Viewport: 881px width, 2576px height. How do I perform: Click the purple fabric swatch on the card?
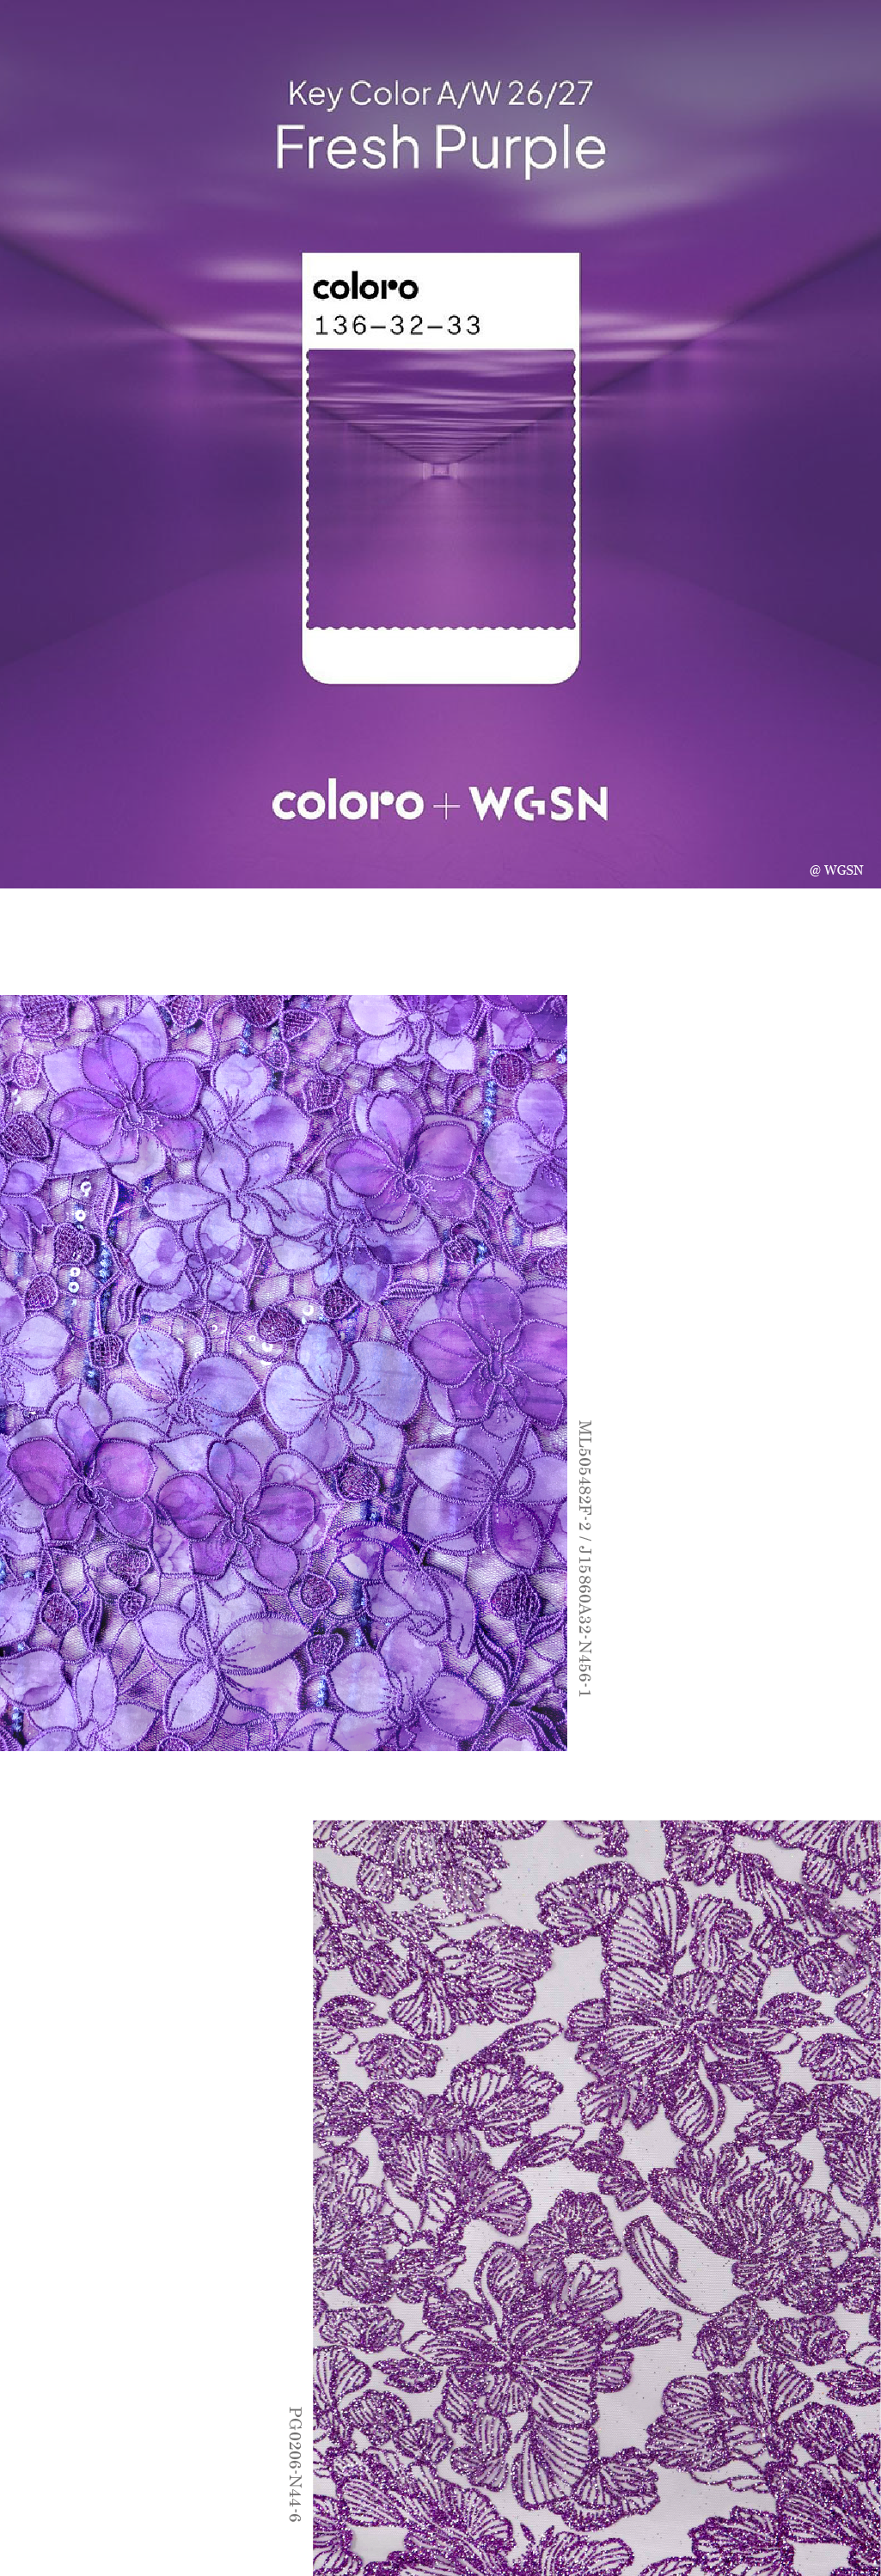[x=441, y=491]
